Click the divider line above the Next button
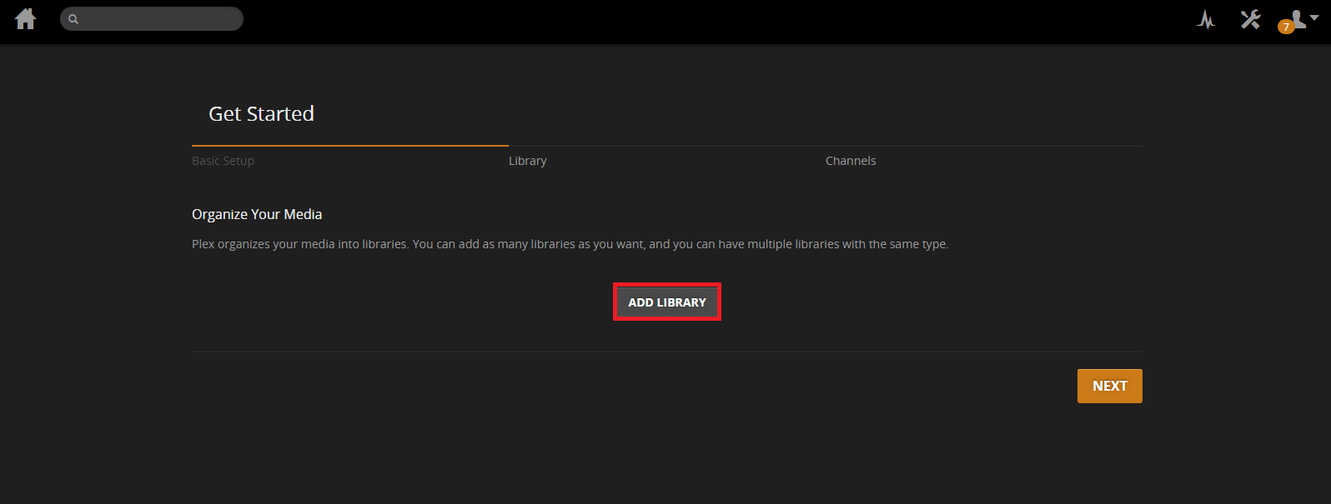 (667, 352)
